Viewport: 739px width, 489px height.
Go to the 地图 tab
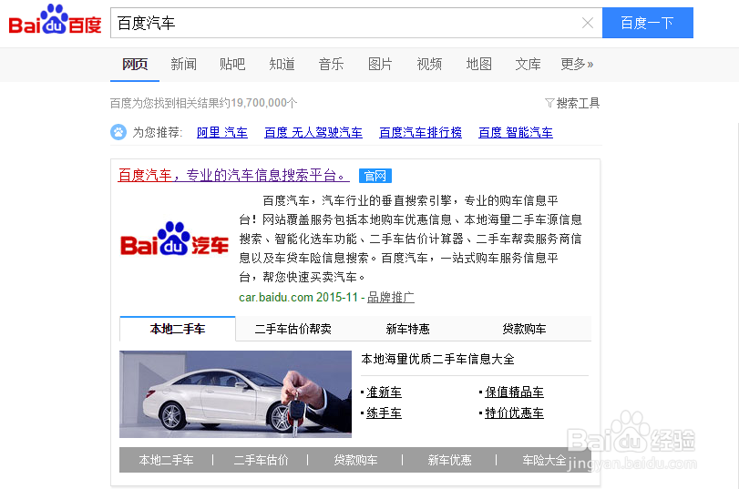pyautogui.click(x=478, y=64)
